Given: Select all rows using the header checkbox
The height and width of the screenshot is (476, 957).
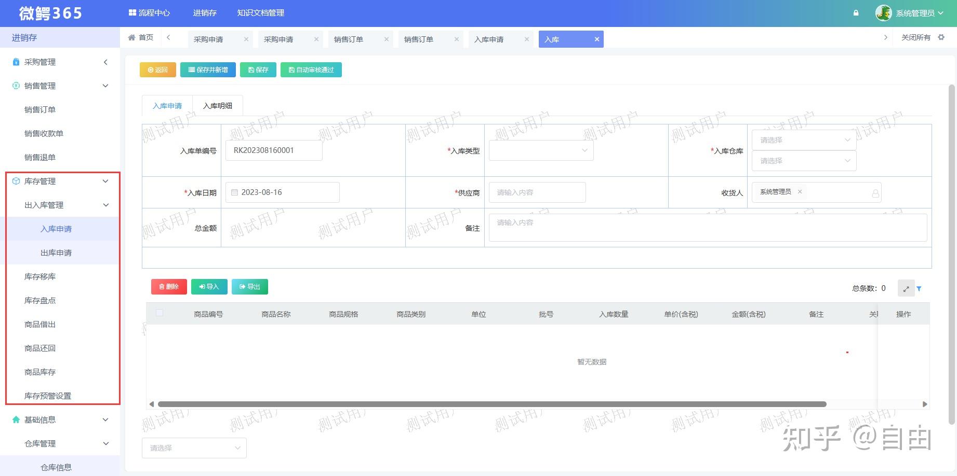Looking at the screenshot, I should pos(159,313).
